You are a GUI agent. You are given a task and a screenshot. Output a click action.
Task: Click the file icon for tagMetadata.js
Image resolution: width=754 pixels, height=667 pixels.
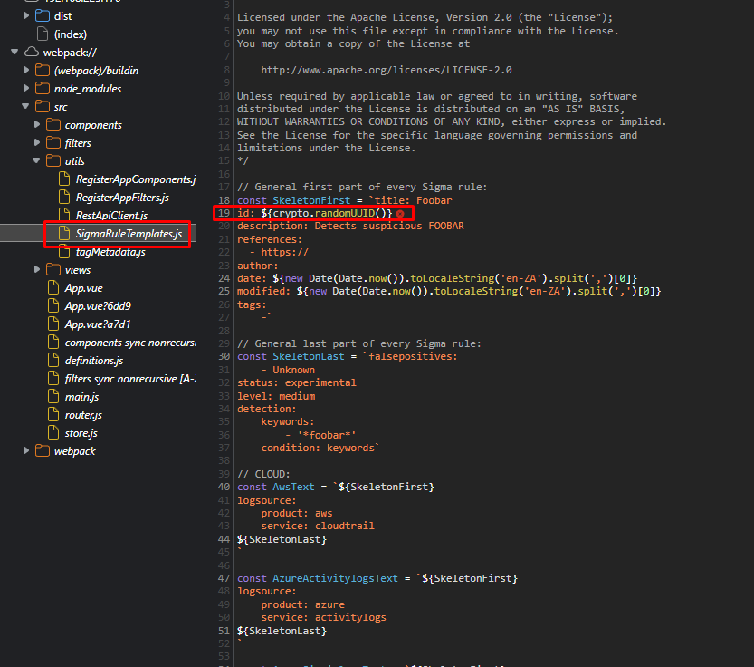click(63, 251)
